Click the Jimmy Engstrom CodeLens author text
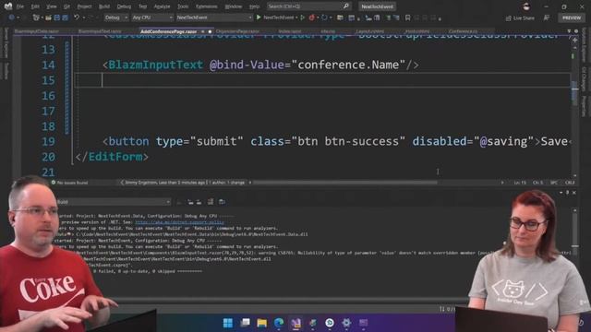This screenshot has height=332, width=591. 185,183
